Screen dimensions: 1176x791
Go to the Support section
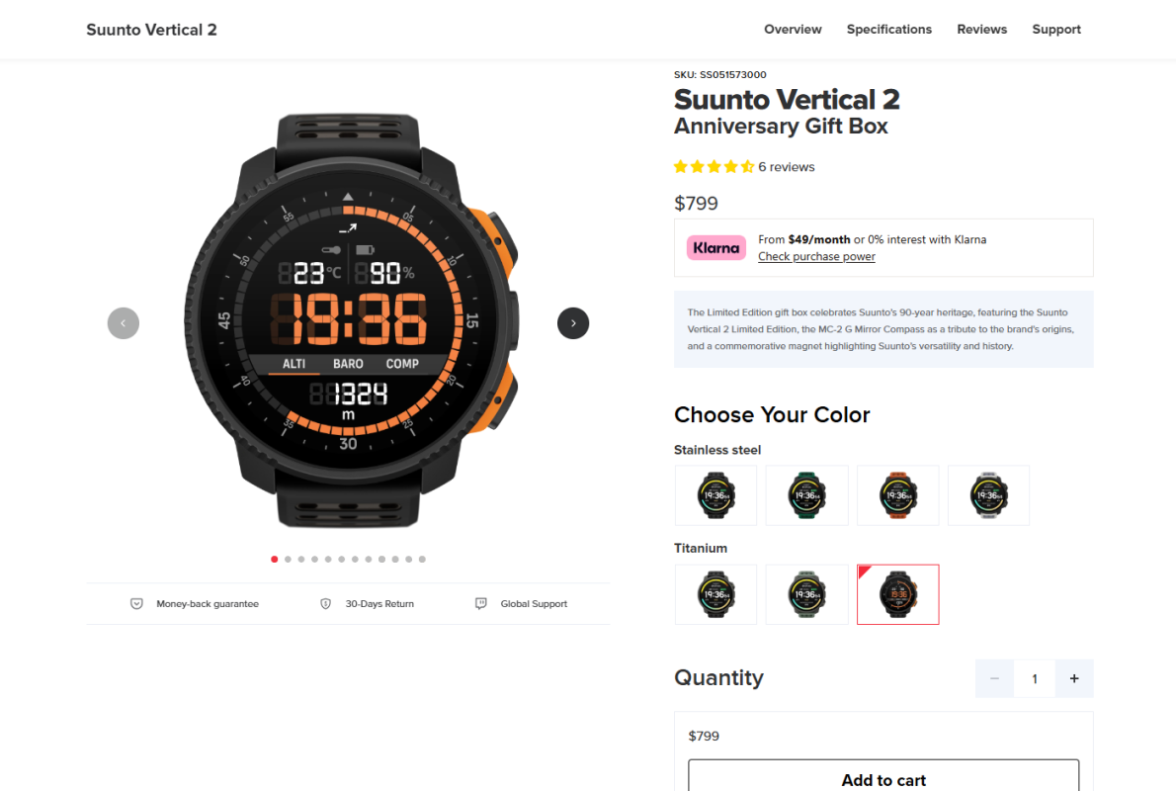pos(1056,30)
